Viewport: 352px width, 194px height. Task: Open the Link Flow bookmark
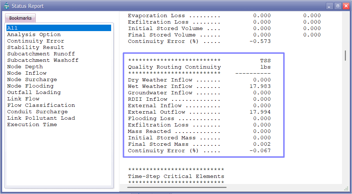pos(23,99)
